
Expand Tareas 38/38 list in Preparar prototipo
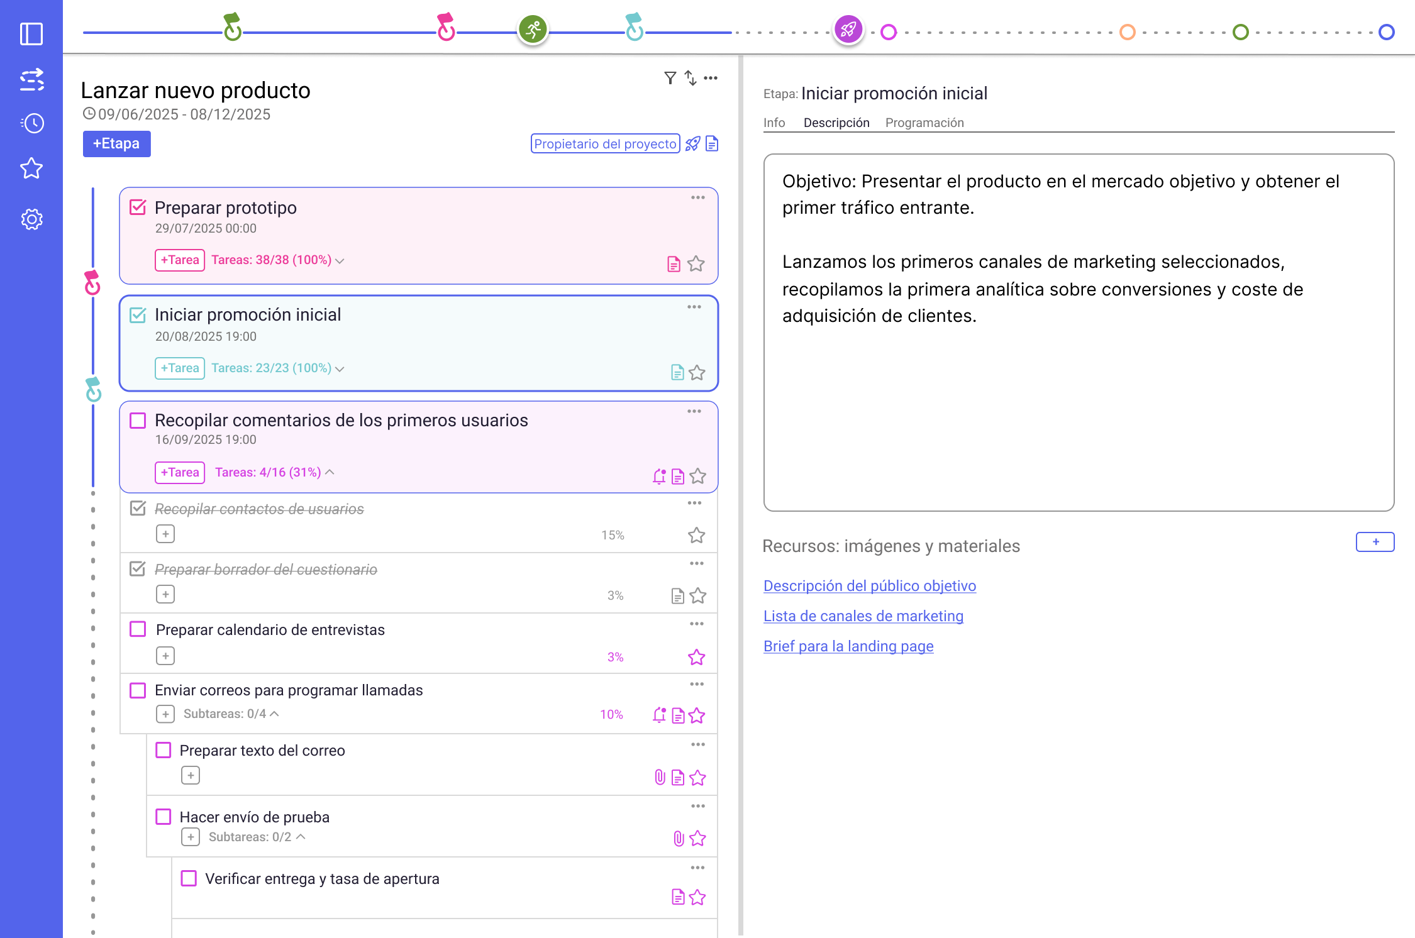(340, 261)
